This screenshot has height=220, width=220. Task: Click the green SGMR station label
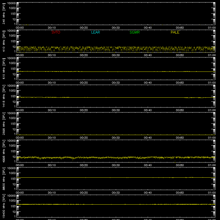tap(134, 32)
